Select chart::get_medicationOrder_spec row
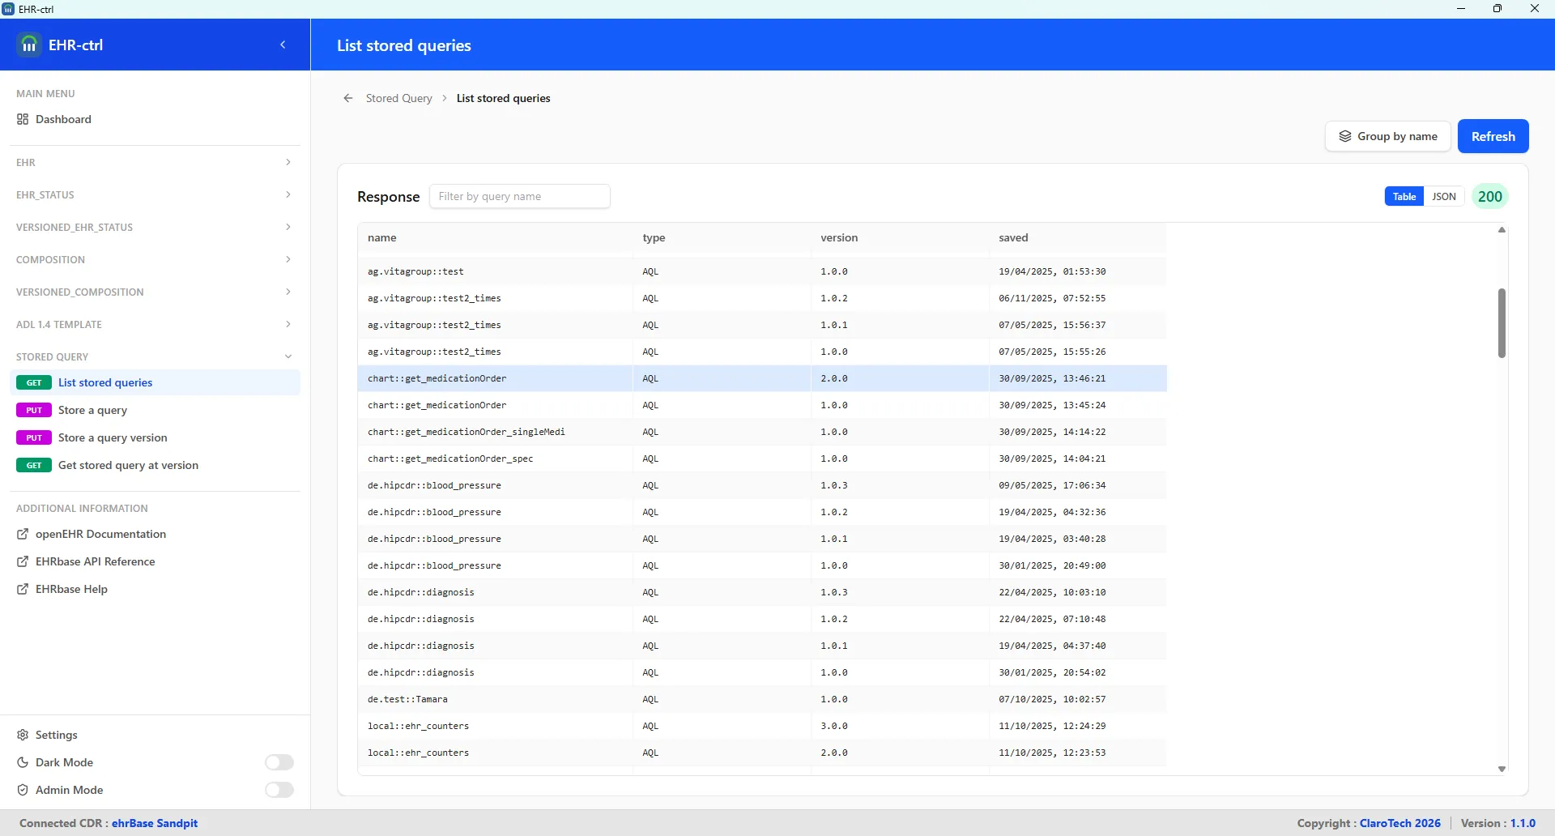The height and width of the screenshot is (836, 1555). tap(762, 459)
